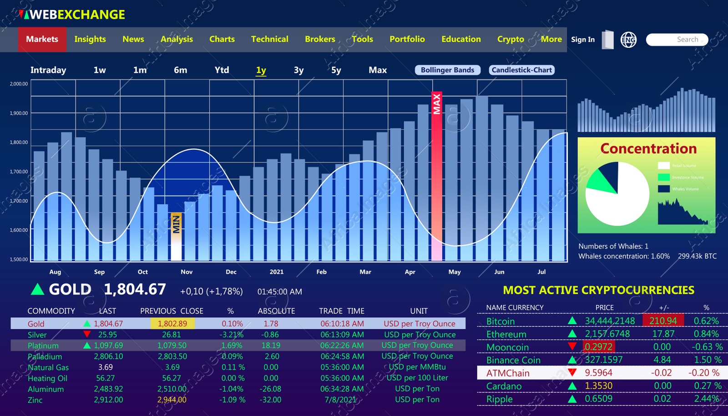Click the red MAX bar marker
728x416 pixels.
pyautogui.click(x=437, y=176)
